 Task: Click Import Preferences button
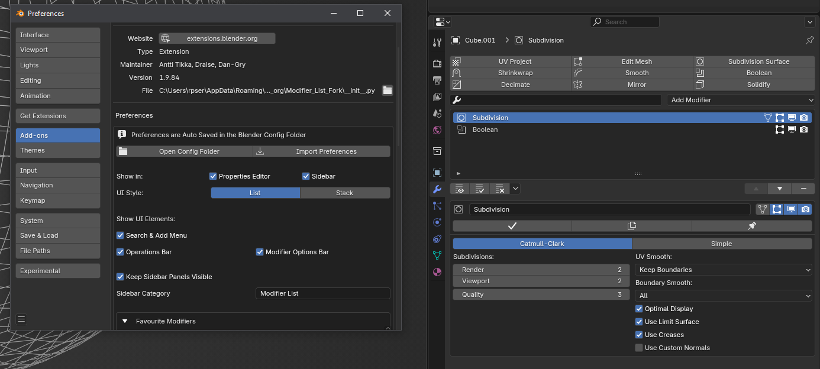(x=322, y=151)
